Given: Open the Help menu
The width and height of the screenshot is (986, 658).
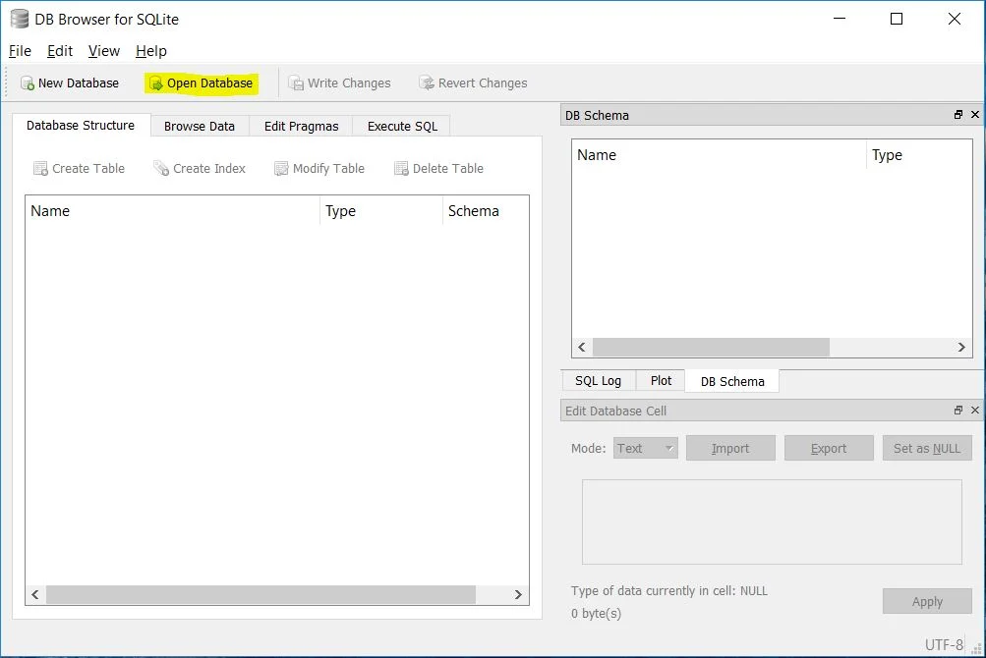Looking at the screenshot, I should (x=151, y=51).
